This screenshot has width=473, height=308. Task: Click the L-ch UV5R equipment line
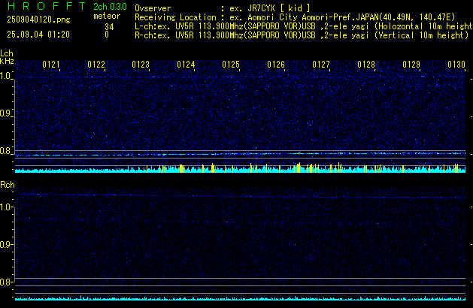[x=304, y=26]
